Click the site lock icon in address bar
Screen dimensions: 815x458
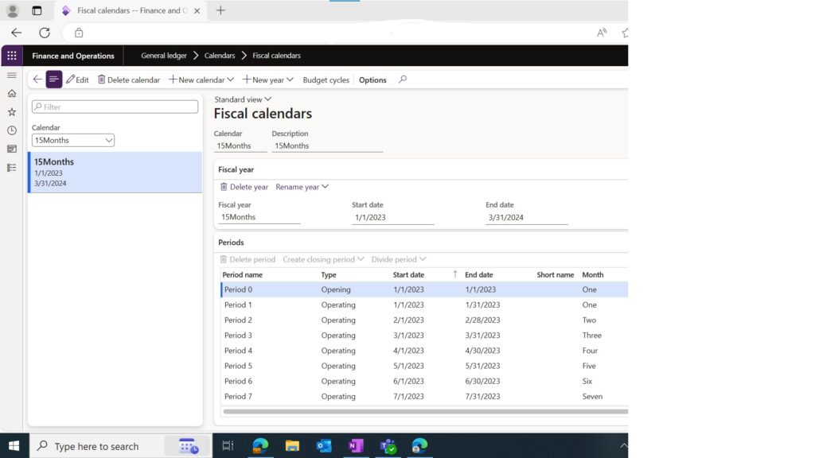79,33
